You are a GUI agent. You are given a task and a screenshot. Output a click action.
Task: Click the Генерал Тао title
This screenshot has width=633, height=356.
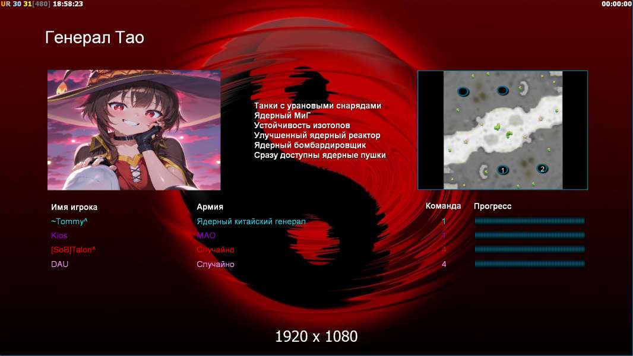point(94,37)
